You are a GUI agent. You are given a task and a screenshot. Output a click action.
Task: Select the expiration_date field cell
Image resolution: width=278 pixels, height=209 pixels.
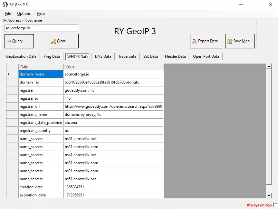coord(41,195)
